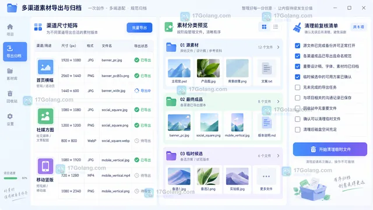Open mobile_vertical.jpg thumbnail in 最终成品
Image resolution: width=373 pixels, height=210 pixels.
tap(237, 123)
